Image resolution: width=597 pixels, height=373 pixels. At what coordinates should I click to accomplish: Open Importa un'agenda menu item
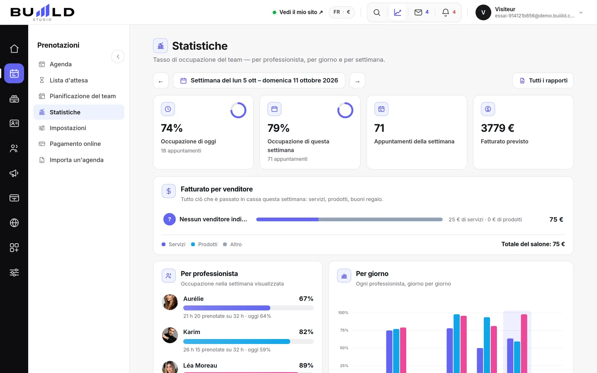tap(79, 160)
